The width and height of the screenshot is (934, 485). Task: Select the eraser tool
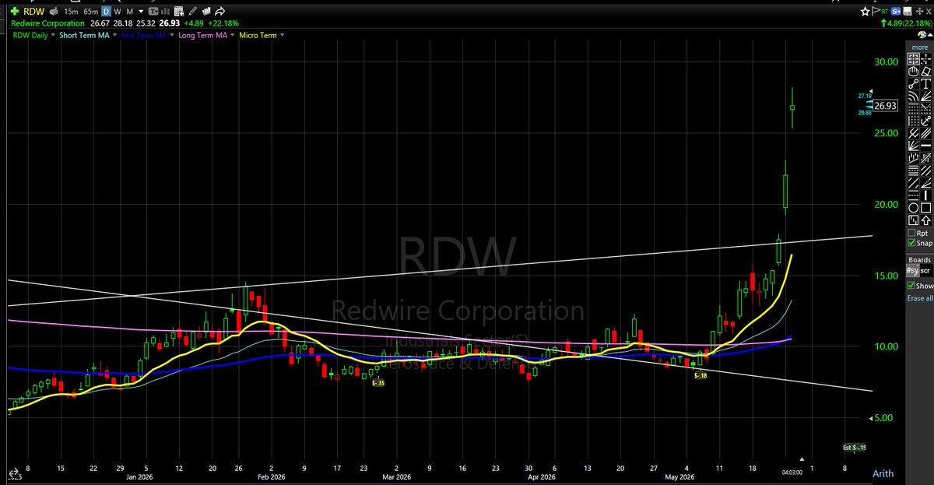(926, 72)
